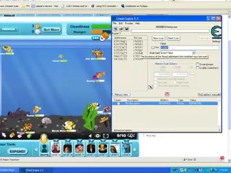Open the Level 9 friend's thumbnail
Image resolution: width=231 pixels, height=173 pixels.
115,148
